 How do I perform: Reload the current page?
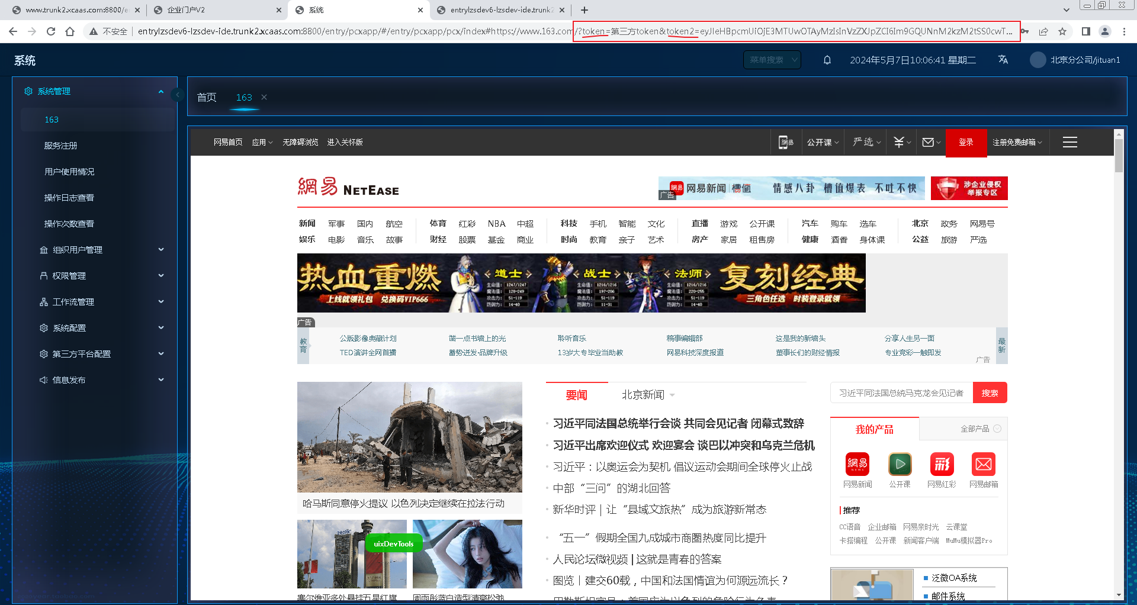tap(51, 31)
